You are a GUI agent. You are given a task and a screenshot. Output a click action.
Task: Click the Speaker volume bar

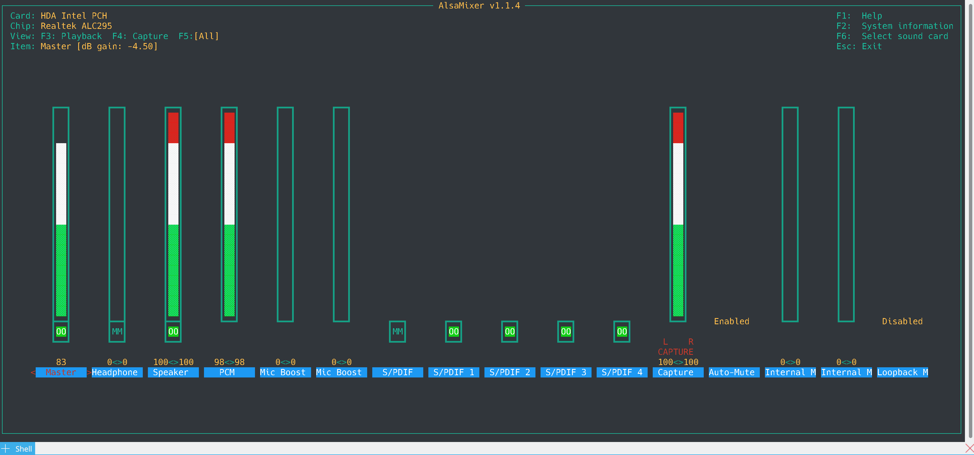pos(173,214)
